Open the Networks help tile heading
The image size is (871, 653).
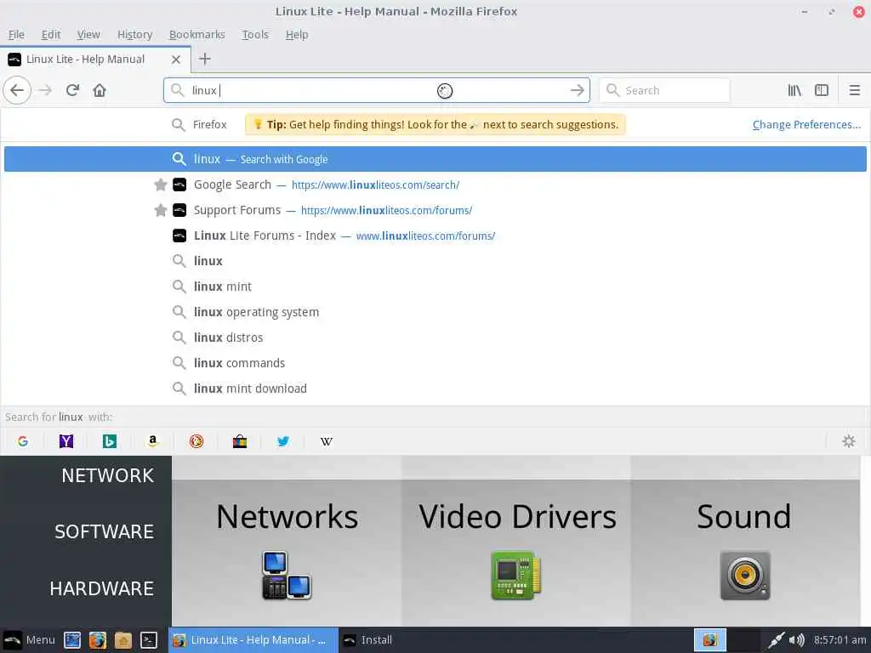287,516
